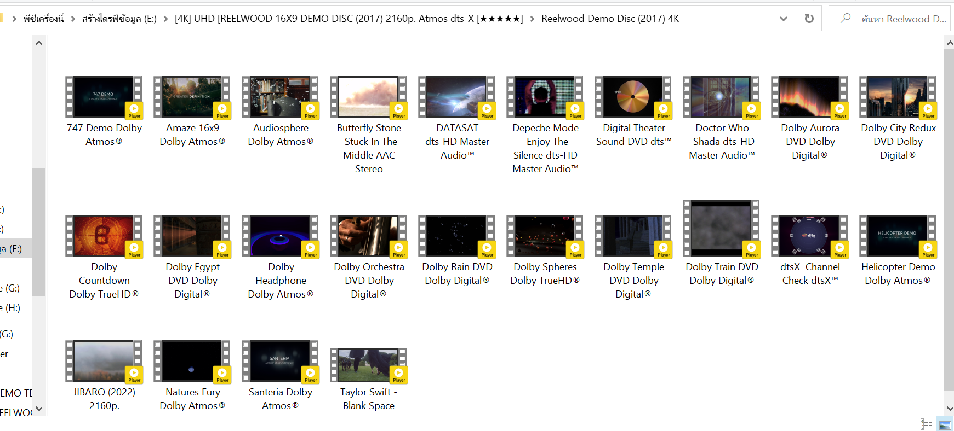
Task: Select the Dolby City Redux DVD video icon
Action: coord(898,97)
